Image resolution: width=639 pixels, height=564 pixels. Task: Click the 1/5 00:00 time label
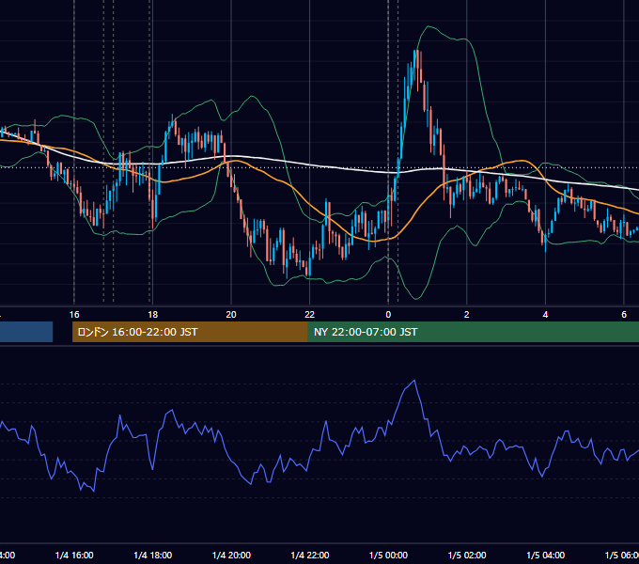click(x=388, y=555)
